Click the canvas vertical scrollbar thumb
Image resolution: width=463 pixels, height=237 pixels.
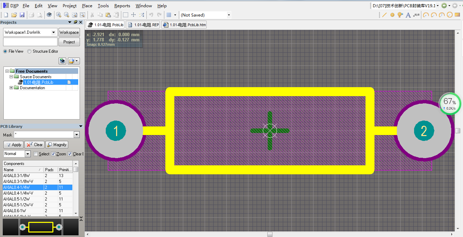pos(457,131)
